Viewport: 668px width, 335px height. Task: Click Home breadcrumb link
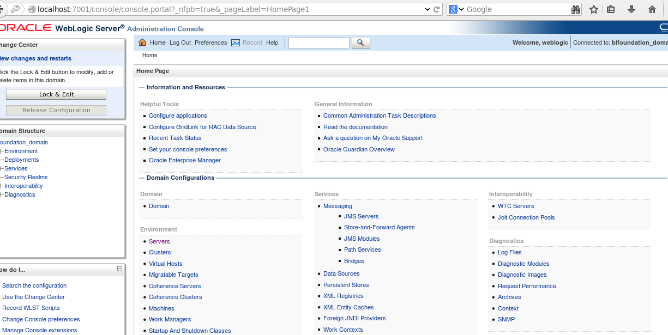pos(149,55)
